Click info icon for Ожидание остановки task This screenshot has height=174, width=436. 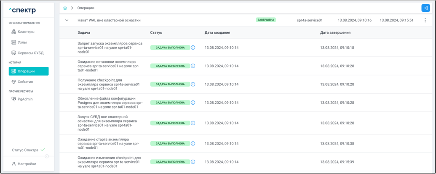click(193, 66)
